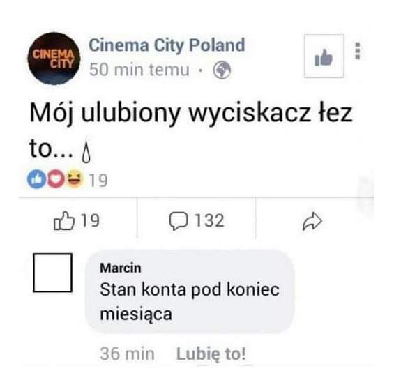This screenshot has width=394, height=380.
Task: Click the teardrop emoji in the post
Action: pyautogui.click(x=86, y=151)
